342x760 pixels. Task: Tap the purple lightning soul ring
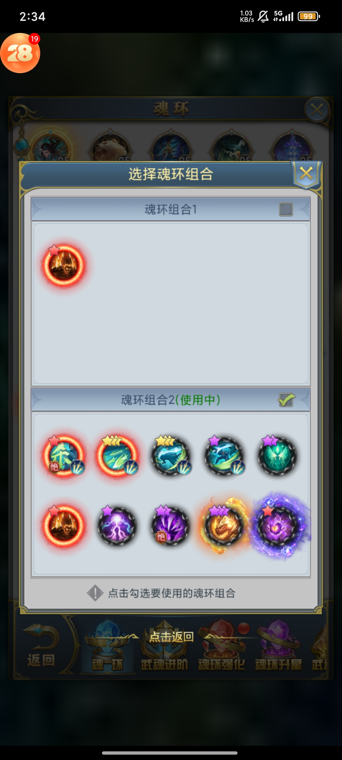click(117, 526)
